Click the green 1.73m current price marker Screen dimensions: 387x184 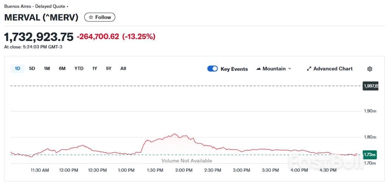[370, 155]
